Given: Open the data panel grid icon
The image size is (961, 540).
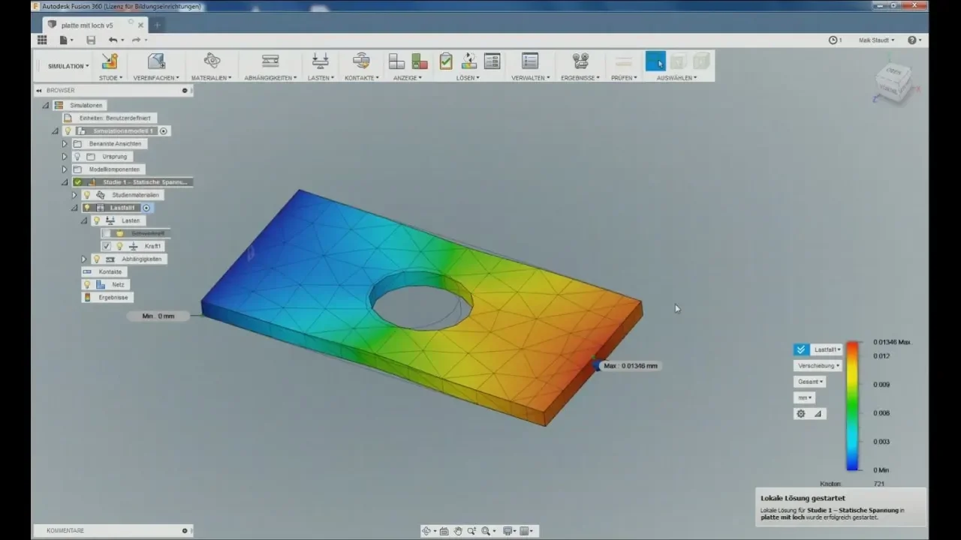Looking at the screenshot, I should click(42, 40).
